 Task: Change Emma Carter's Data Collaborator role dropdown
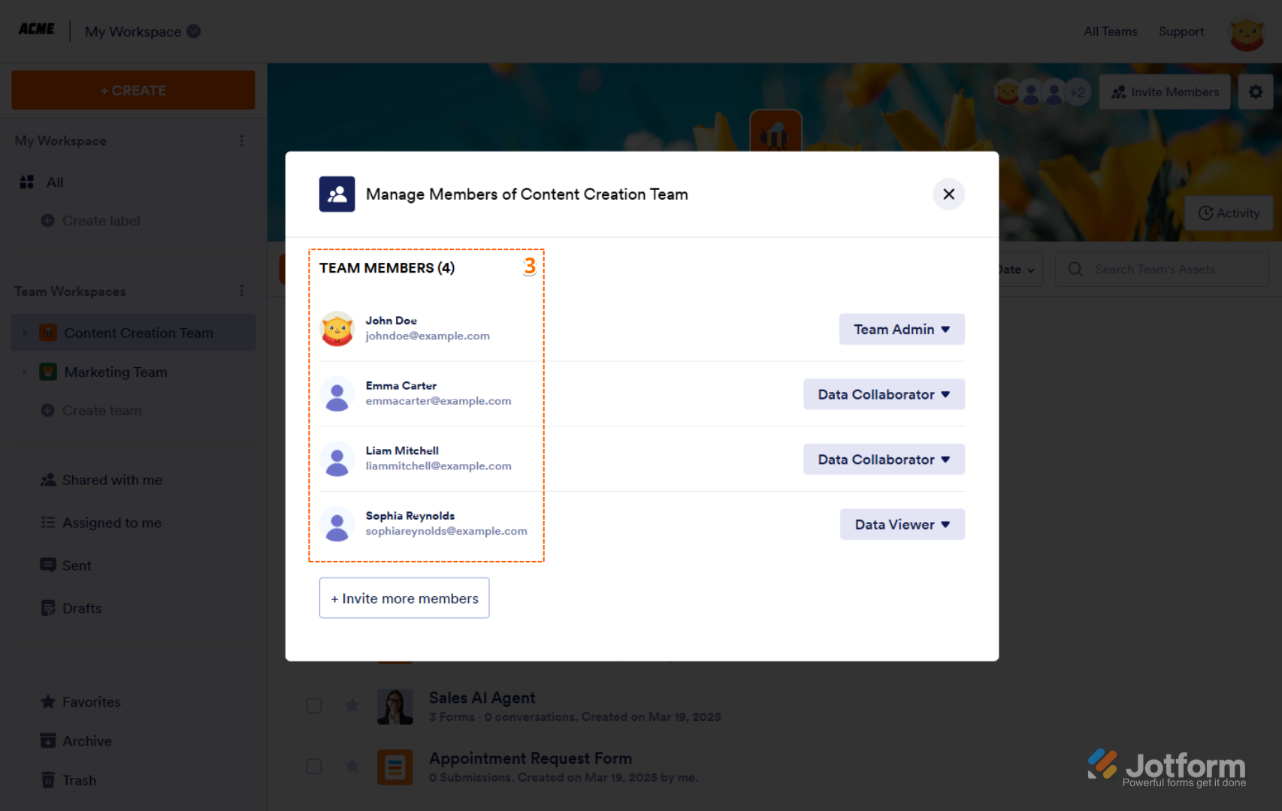884,395
